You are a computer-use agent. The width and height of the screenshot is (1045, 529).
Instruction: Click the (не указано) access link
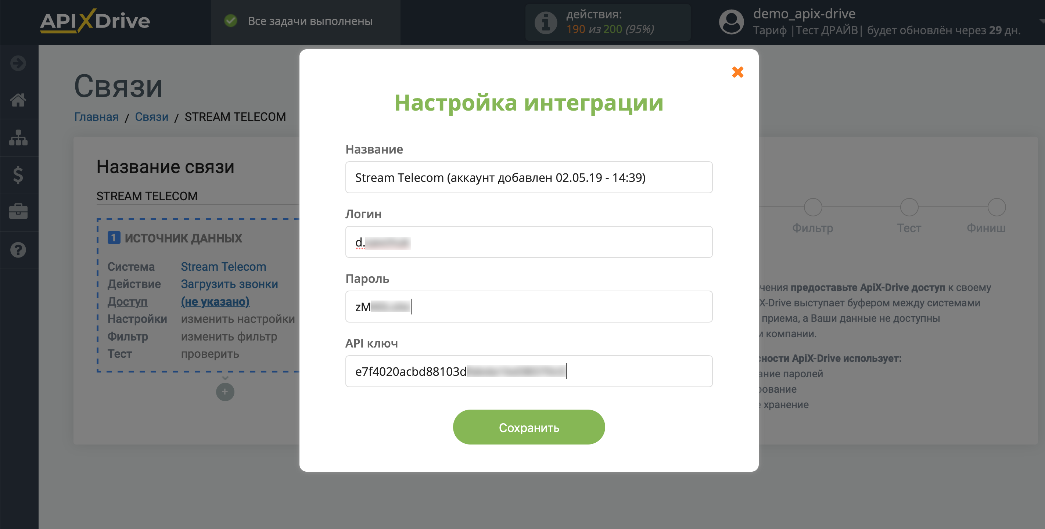tap(215, 301)
